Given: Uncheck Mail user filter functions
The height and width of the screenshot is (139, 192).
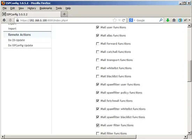Looking at the screenshot, I should click(x=98, y=125).
